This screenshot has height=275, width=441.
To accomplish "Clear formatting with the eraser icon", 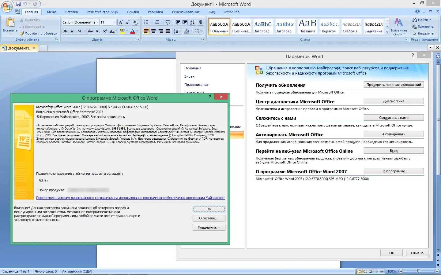I will click(x=136, y=22).
